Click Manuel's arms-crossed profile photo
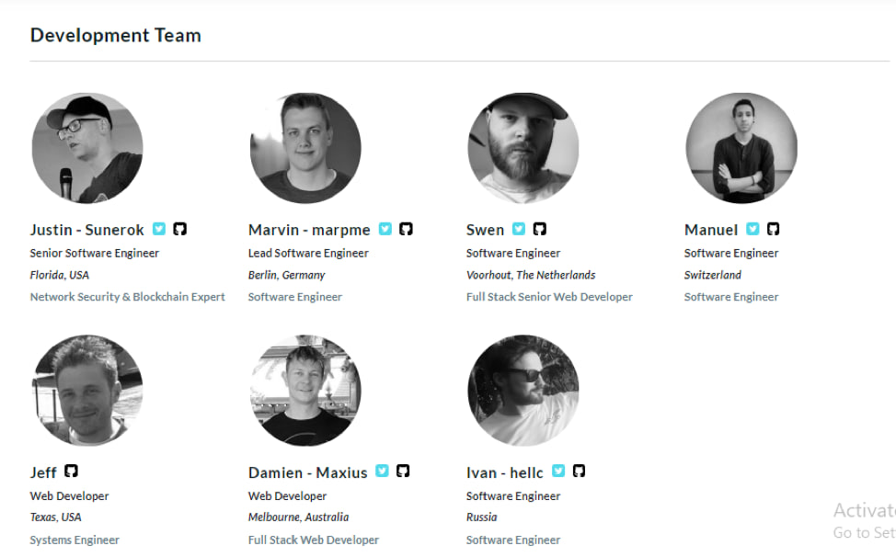 [741, 148]
